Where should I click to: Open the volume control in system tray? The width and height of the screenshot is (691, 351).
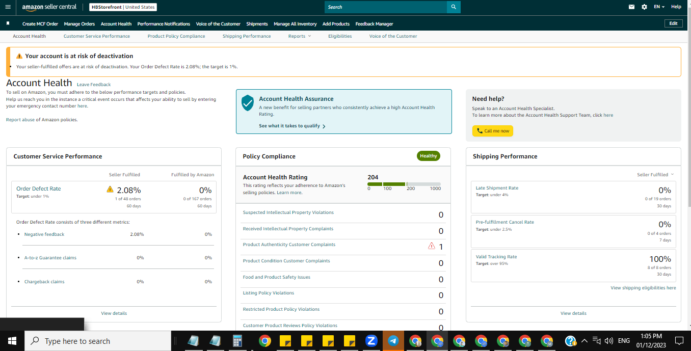tap(608, 341)
